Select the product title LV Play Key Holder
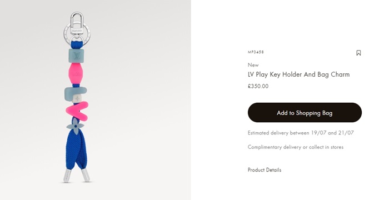Image resolution: width=389 pixels, height=200 pixels. coord(299,74)
